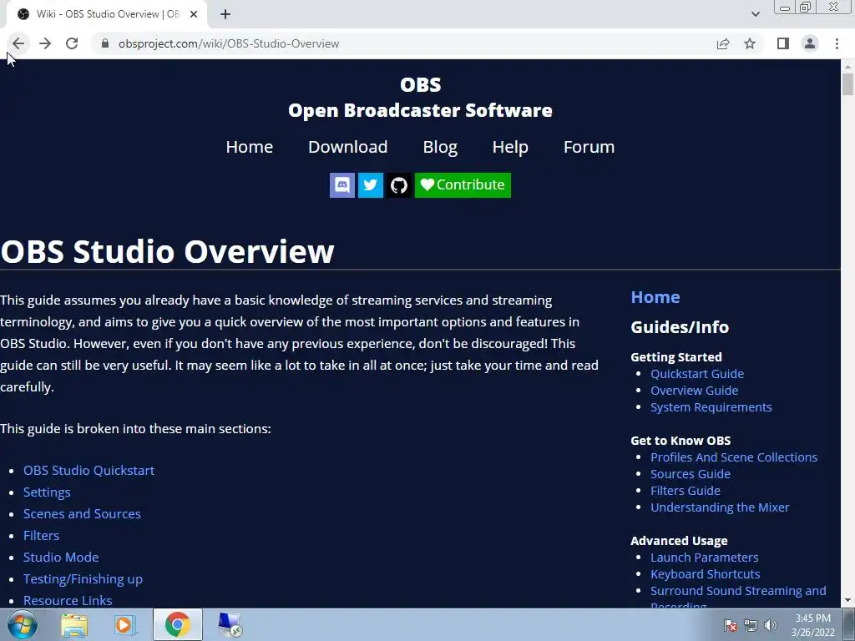
Task: Open the Scenes and Sources link
Action: pos(82,514)
